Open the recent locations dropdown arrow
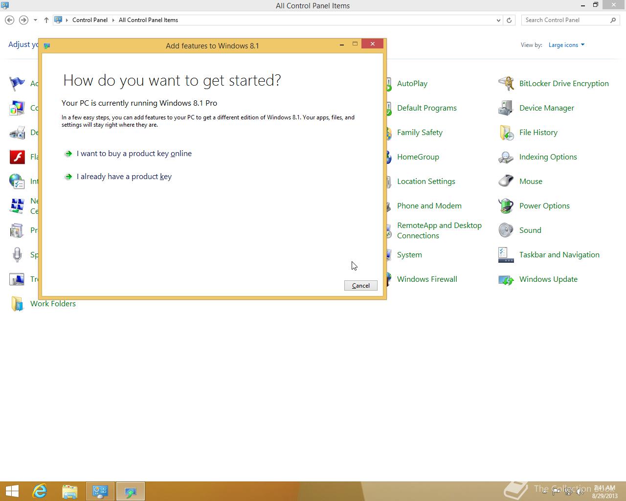The height and width of the screenshot is (501, 626). (35, 20)
